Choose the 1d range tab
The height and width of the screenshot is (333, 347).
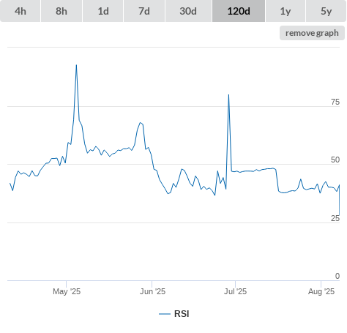coord(103,11)
